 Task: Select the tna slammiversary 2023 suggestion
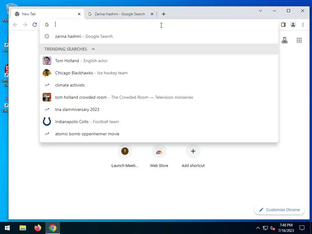(x=159, y=109)
